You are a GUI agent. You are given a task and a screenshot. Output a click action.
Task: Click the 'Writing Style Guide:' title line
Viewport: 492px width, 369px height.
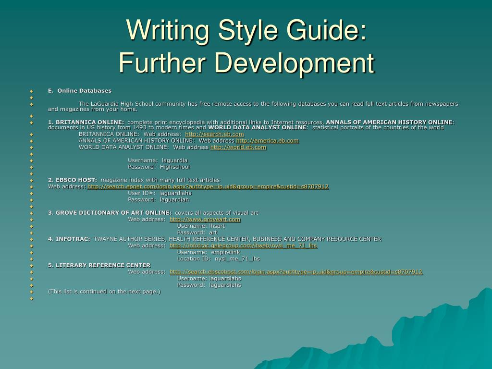tap(246, 30)
